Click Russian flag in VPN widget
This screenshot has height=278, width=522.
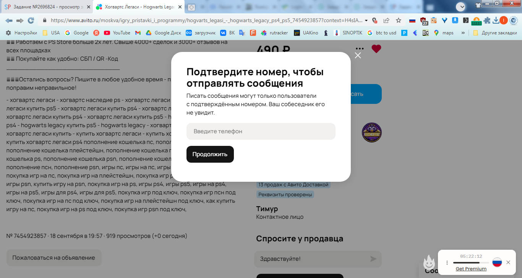[x=497, y=262]
